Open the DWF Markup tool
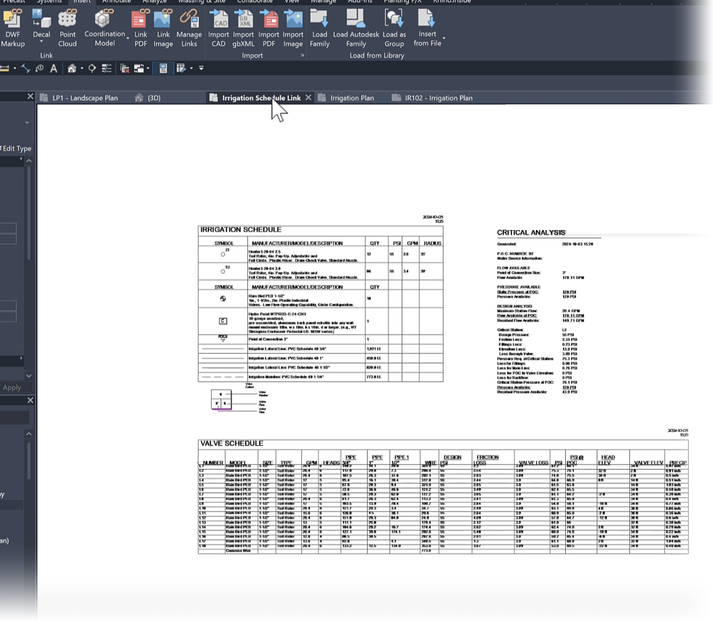Image resolution: width=713 pixels, height=626 pixels. tap(13, 28)
